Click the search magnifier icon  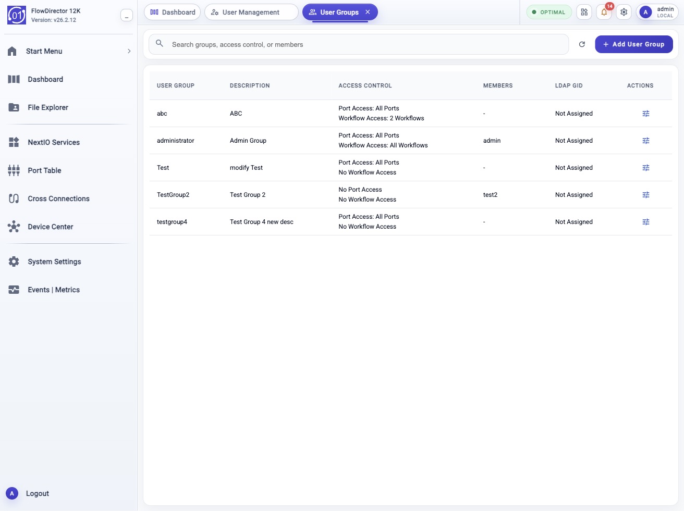(x=160, y=44)
